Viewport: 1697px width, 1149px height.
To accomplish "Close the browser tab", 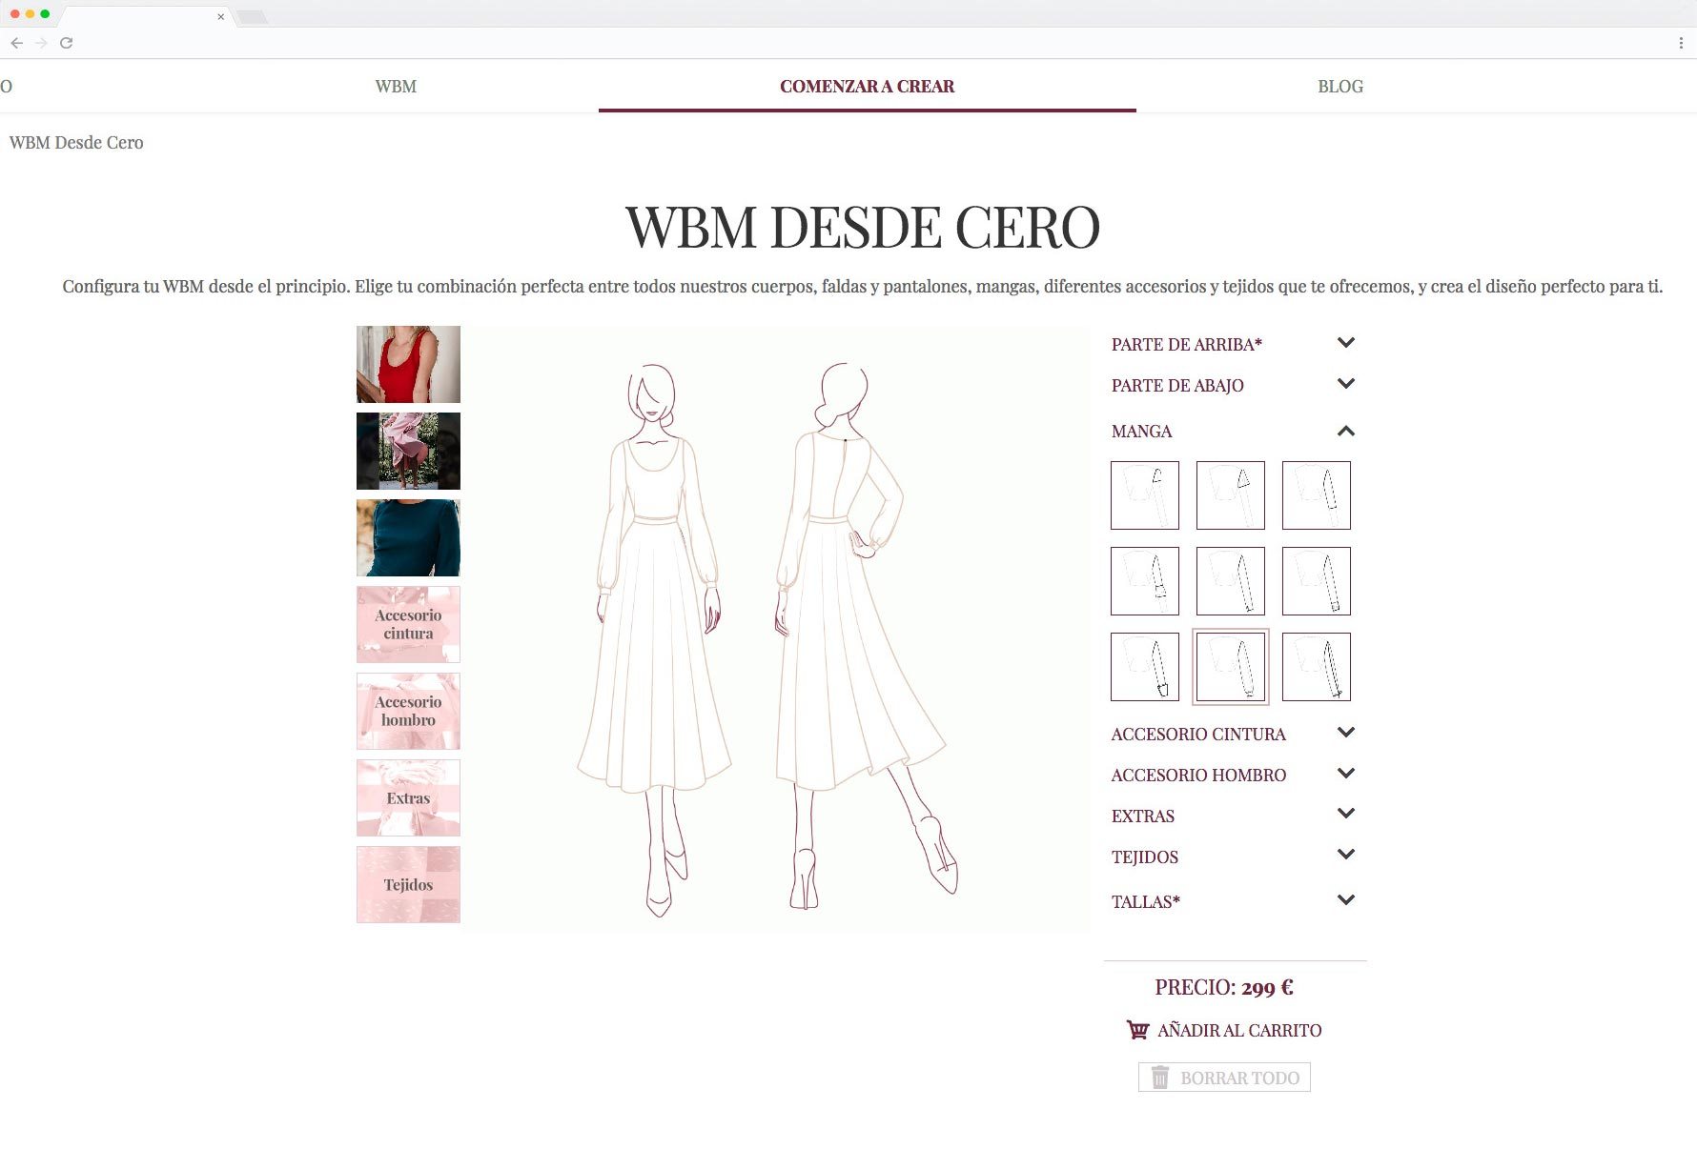I will click(x=220, y=16).
